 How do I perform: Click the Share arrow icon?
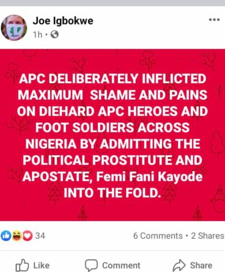(179, 265)
